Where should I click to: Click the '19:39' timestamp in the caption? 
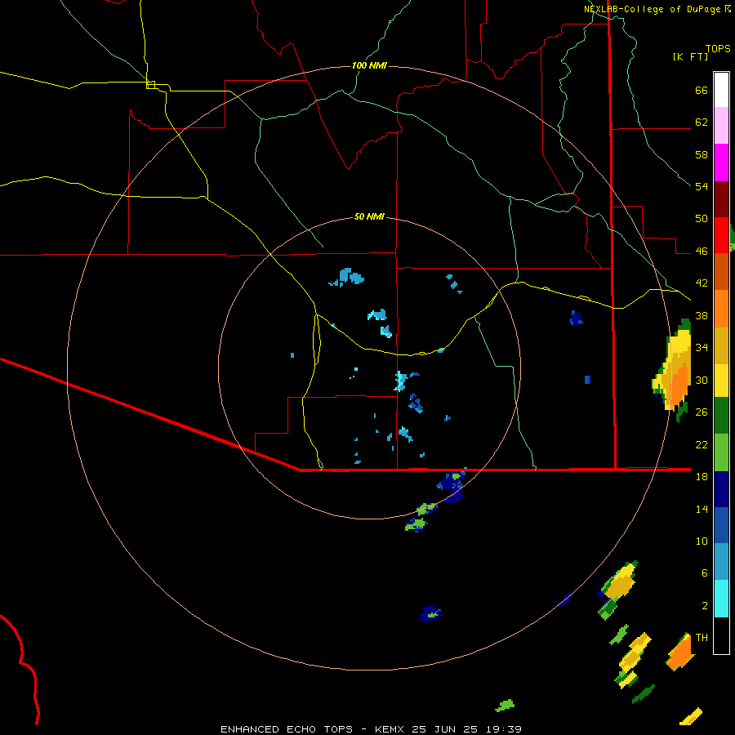[503, 729]
